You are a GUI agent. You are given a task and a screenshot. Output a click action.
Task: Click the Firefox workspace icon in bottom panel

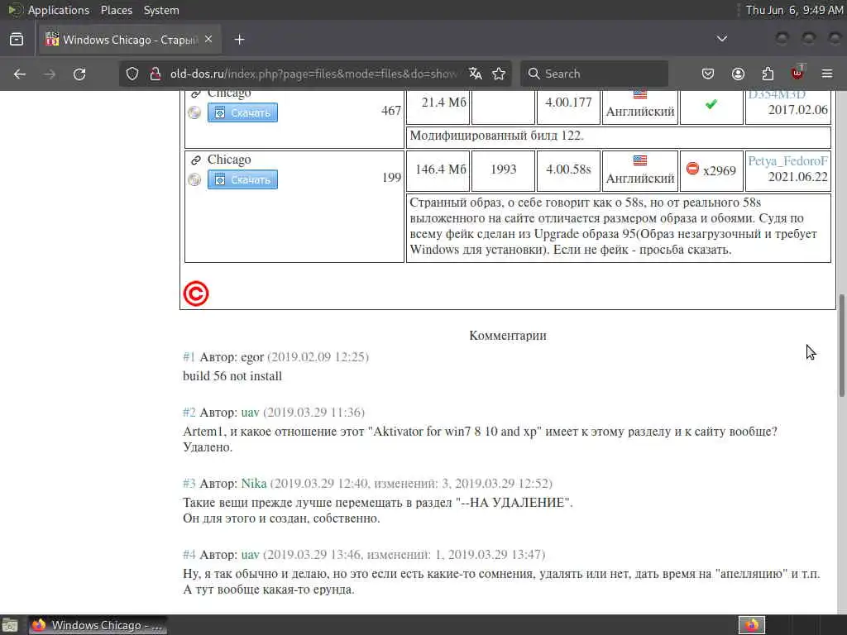point(752,625)
